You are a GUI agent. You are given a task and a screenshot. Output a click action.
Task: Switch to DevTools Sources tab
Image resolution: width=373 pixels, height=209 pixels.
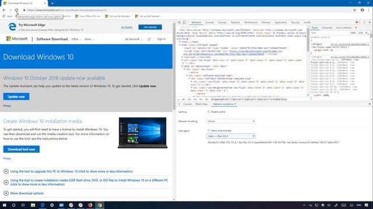222,22
